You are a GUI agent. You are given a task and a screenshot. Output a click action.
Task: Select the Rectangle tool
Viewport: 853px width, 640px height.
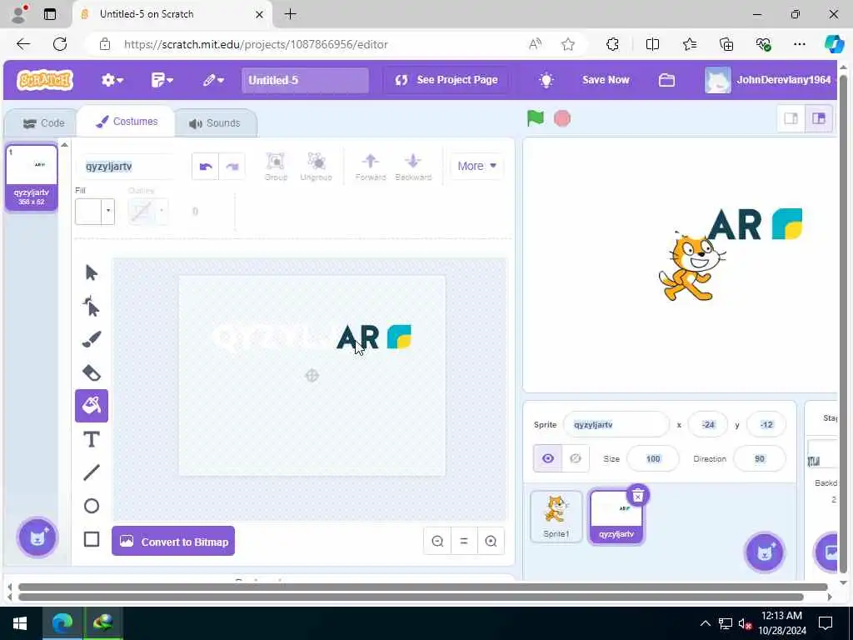(x=92, y=539)
